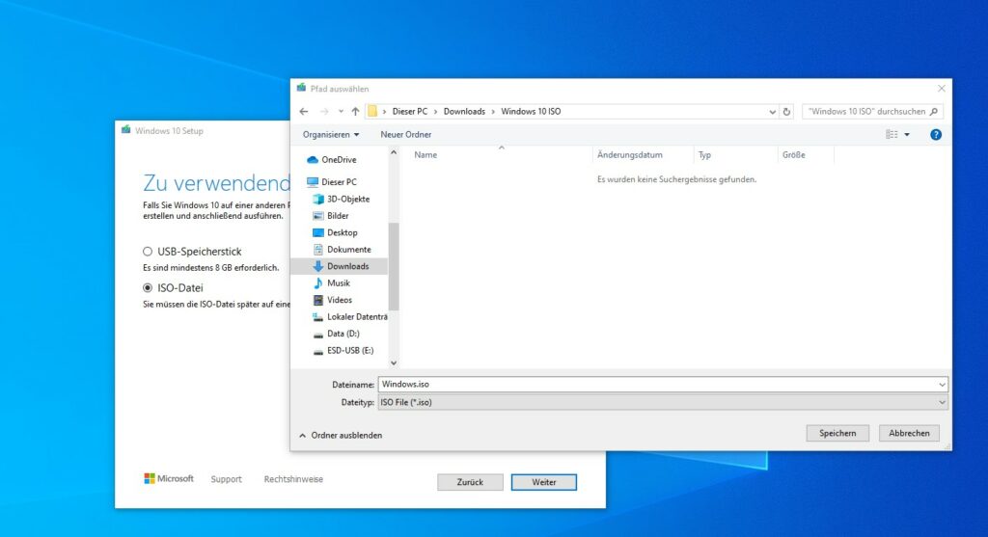Click the folder icon in the address bar

click(372, 112)
